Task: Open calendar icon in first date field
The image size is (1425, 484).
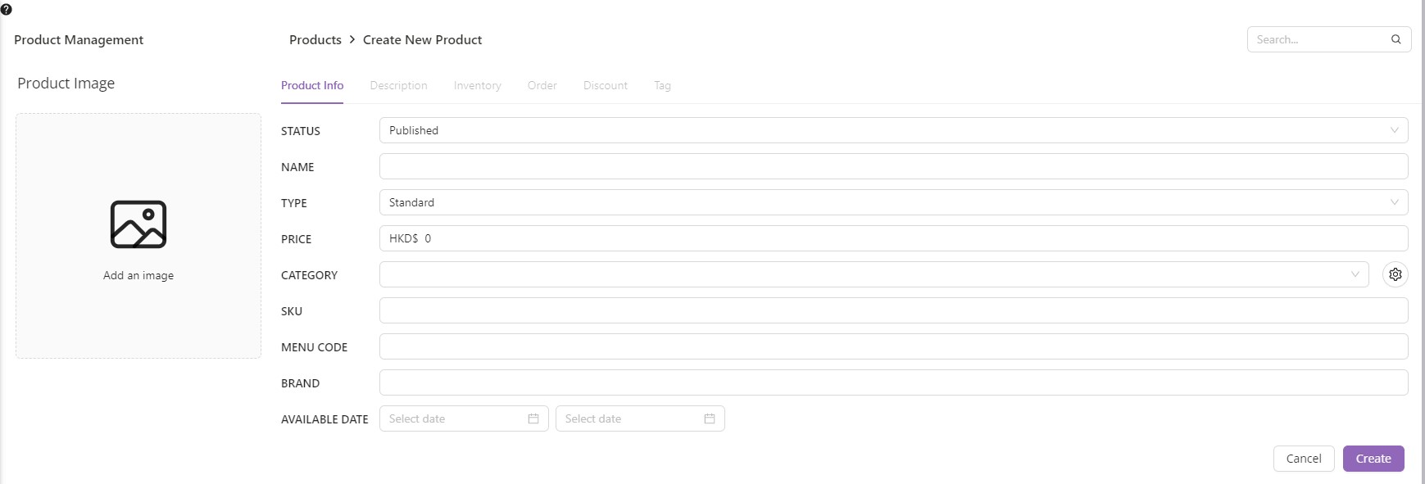Action: pyautogui.click(x=533, y=418)
